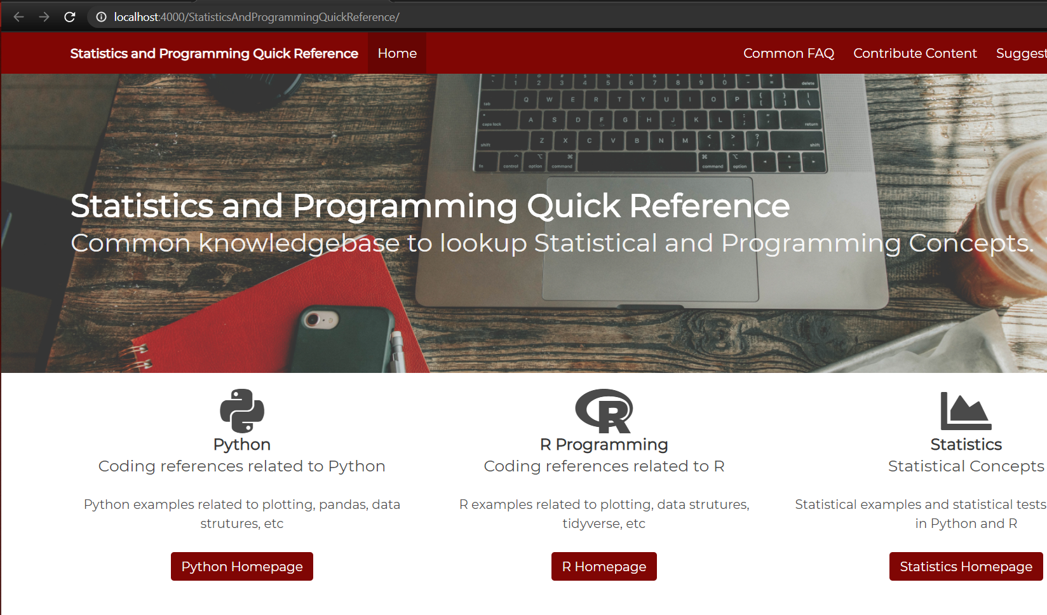Click 'R examples related to plotting' description
This screenshot has height=615, width=1047.
[x=604, y=514]
